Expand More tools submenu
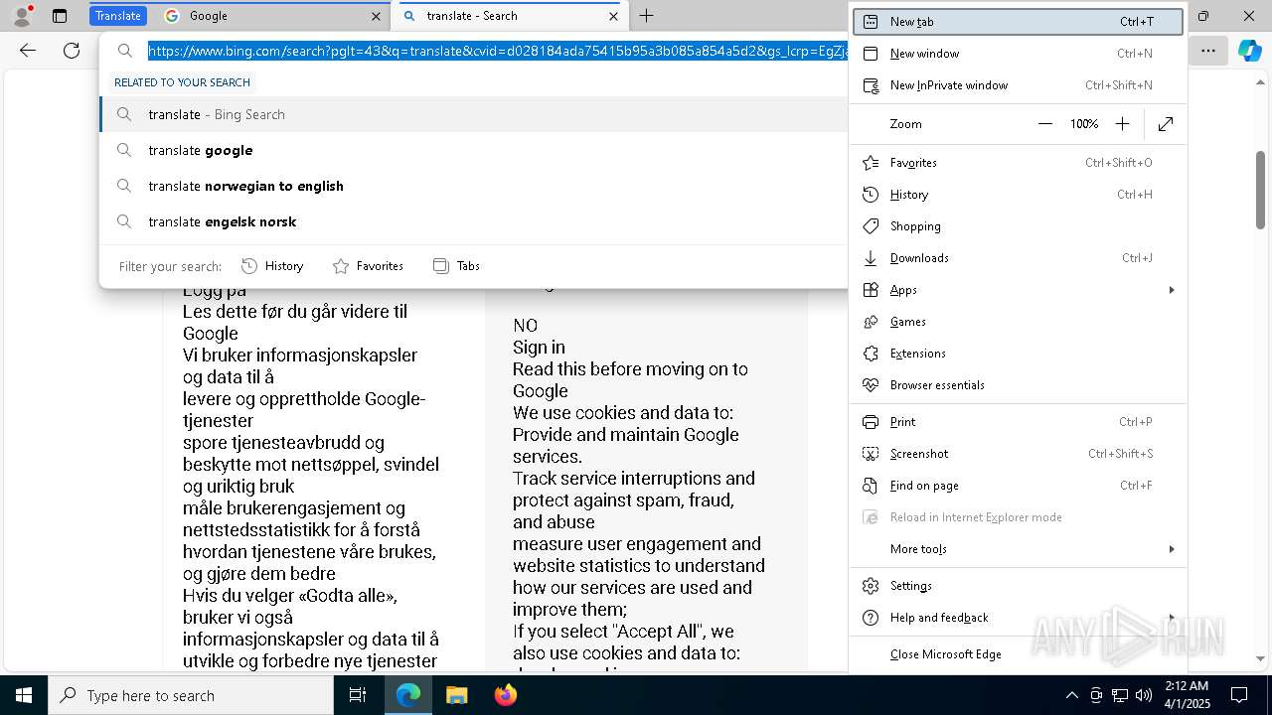The height and width of the screenshot is (715, 1272). click(x=1019, y=549)
